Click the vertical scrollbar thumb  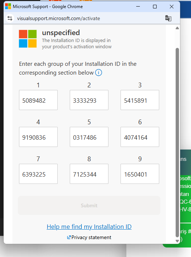tap(177, 143)
